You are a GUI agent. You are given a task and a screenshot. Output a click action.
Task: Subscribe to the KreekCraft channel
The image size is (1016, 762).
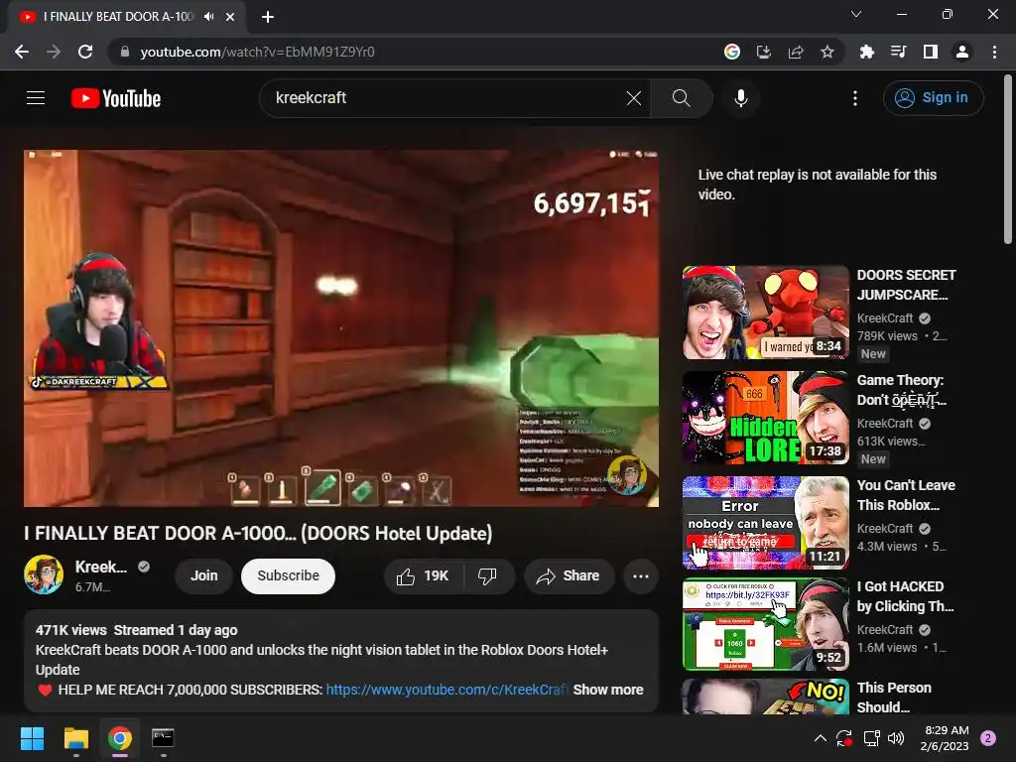click(x=289, y=576)
